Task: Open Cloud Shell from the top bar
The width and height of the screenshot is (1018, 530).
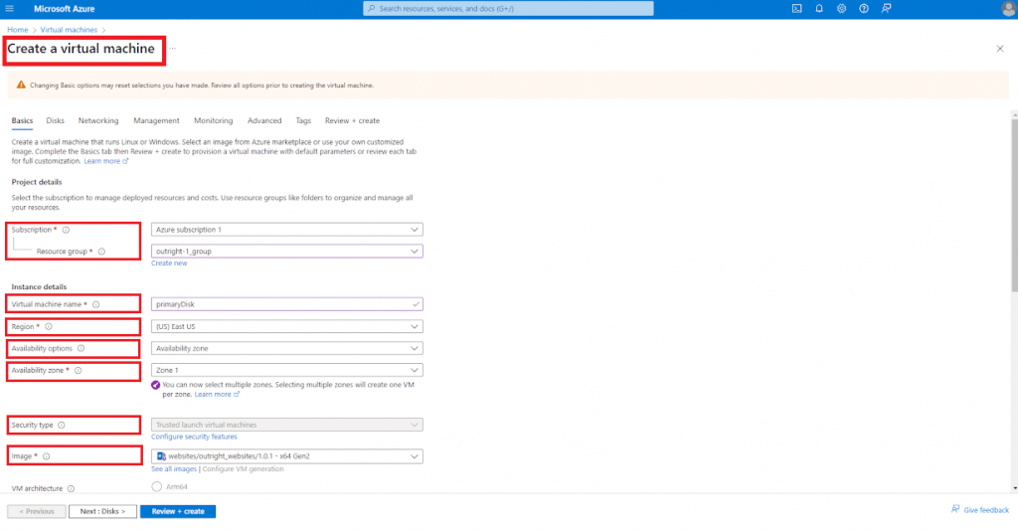Action: [x=796, y=8]
